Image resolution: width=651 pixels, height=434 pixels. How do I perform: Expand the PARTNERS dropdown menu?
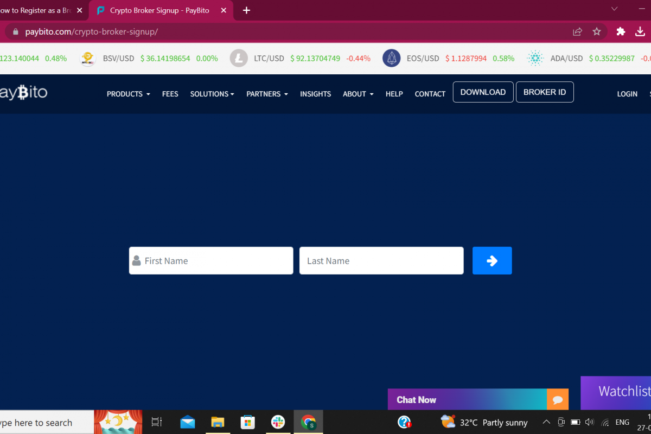(267, 94)
